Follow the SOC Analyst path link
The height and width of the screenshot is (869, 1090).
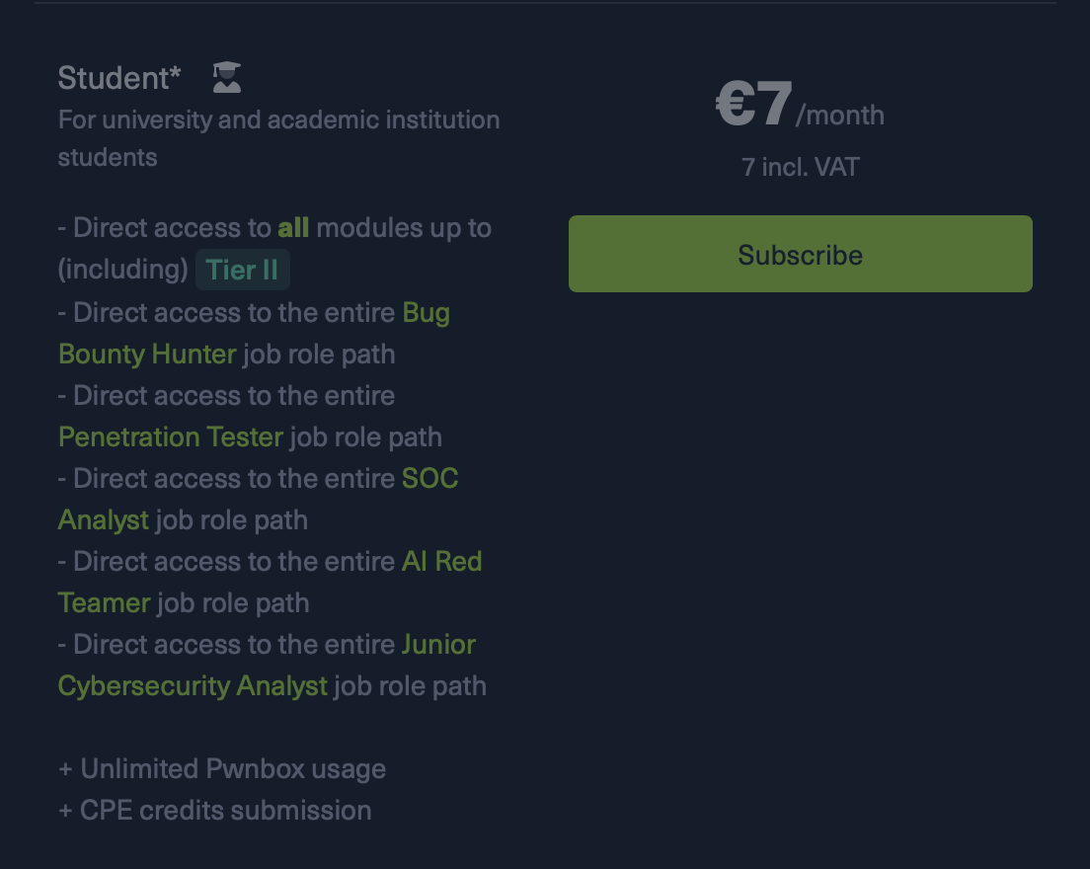click(x=259, y=499)
